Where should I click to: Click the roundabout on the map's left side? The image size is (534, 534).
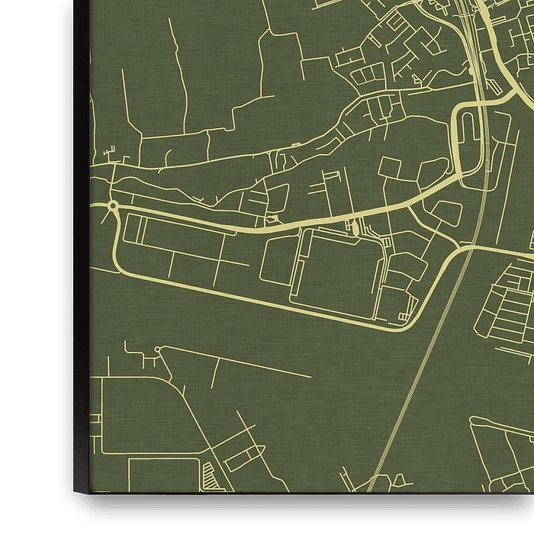point(113,205)
